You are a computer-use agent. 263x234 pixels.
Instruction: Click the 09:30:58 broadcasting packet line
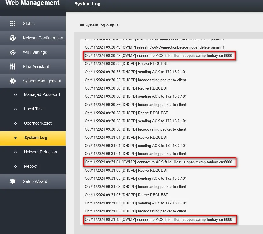click(x=135, y=129)
